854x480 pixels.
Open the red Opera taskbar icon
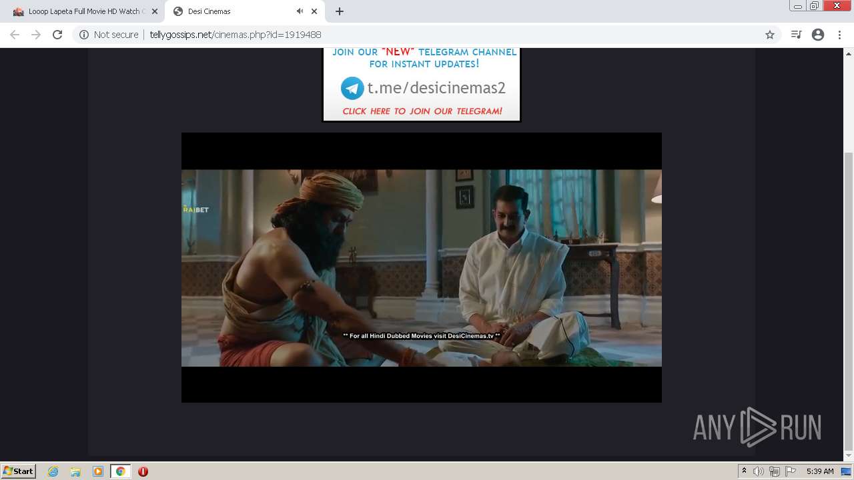(x=143, y=471)
